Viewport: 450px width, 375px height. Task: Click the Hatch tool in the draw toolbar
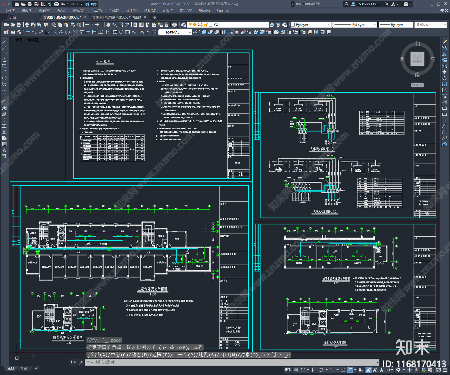tap(4, 126)
